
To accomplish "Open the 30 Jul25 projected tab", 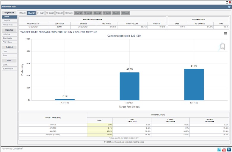I will (x=116, y=13).
